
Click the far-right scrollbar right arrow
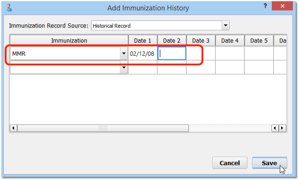[283, 128]
